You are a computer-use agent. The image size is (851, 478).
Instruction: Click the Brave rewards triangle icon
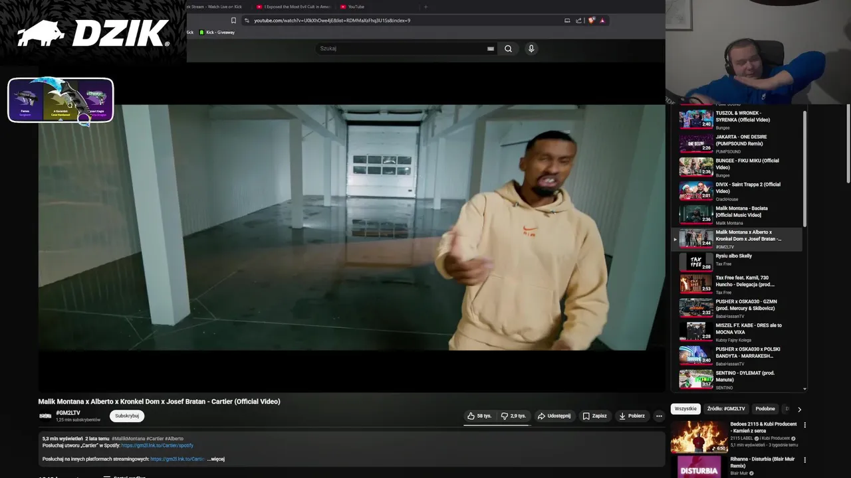602,21
